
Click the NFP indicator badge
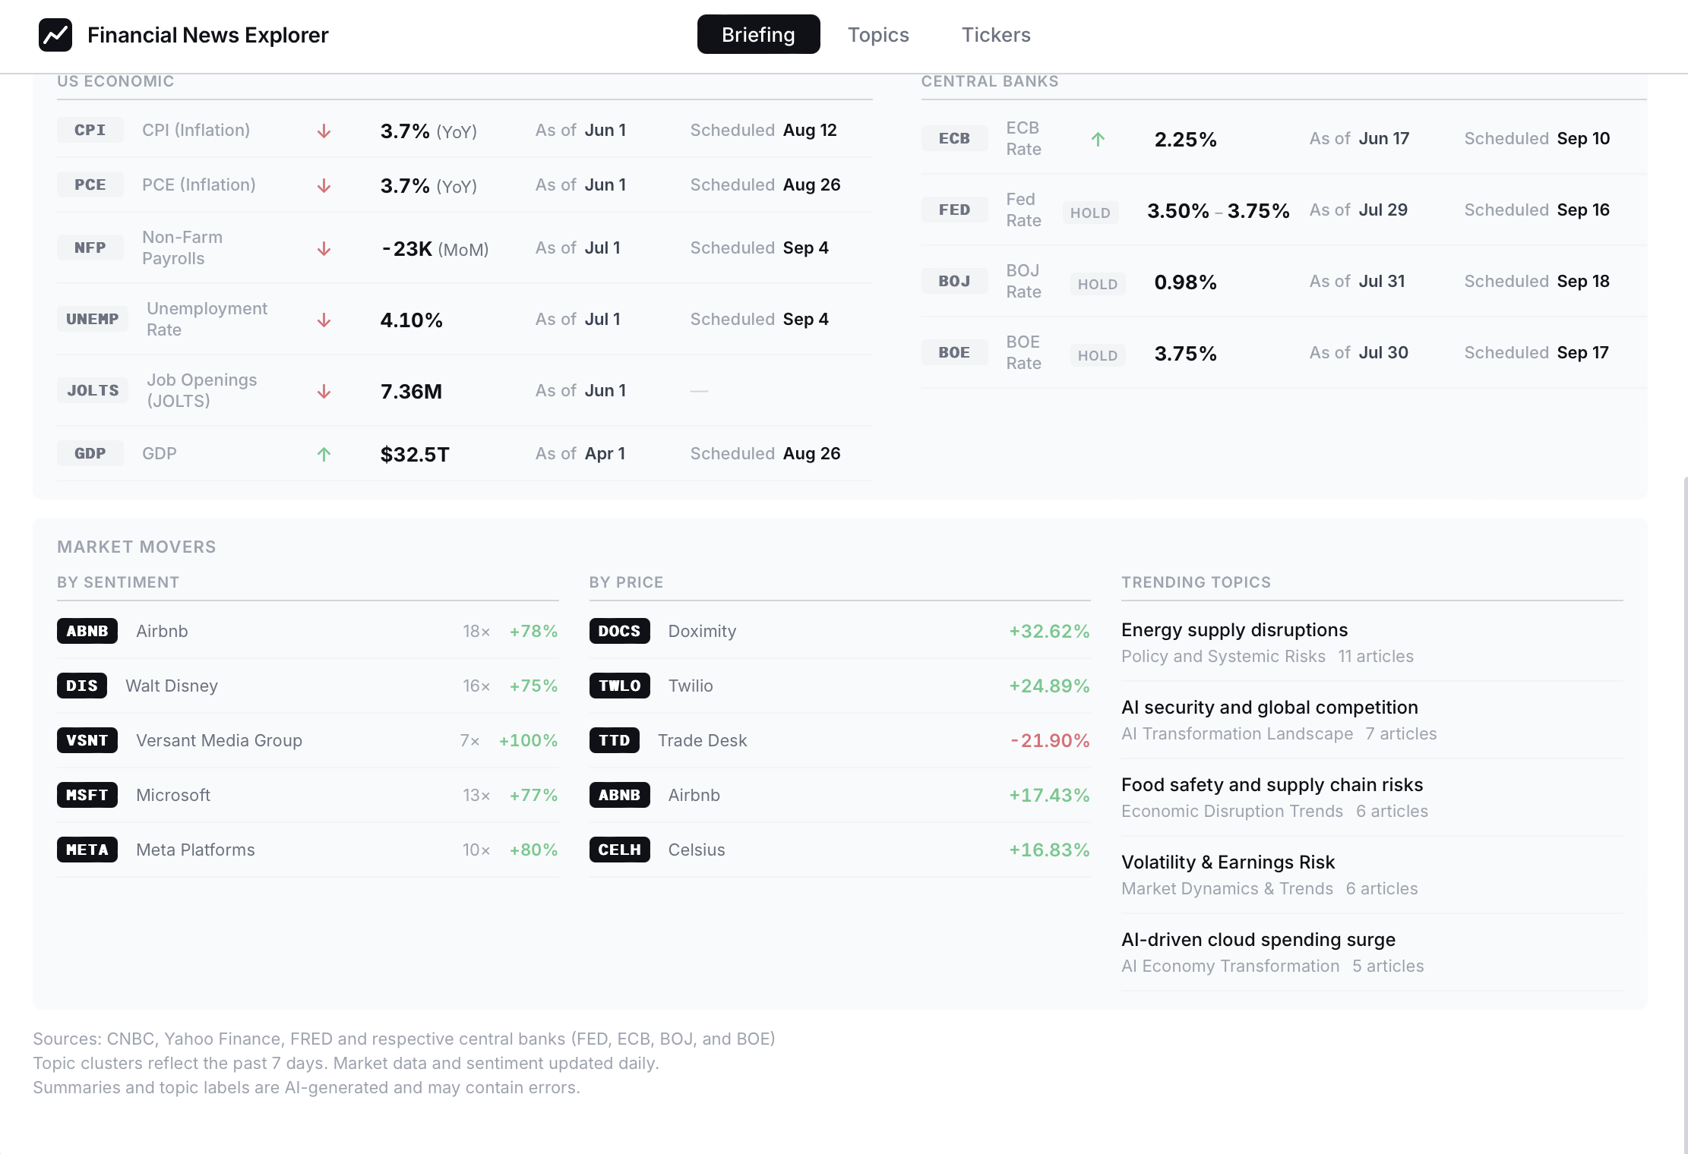[90, 248]
